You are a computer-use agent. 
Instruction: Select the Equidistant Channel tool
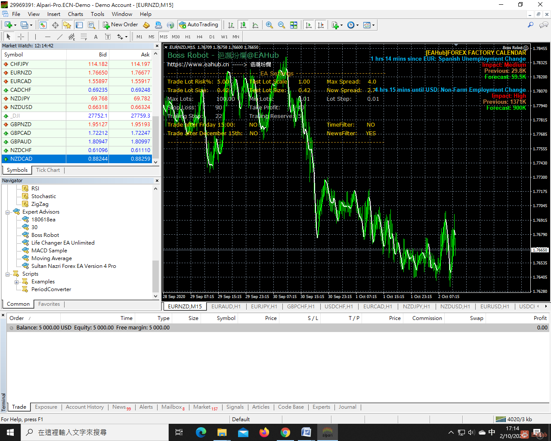[71, 37]
